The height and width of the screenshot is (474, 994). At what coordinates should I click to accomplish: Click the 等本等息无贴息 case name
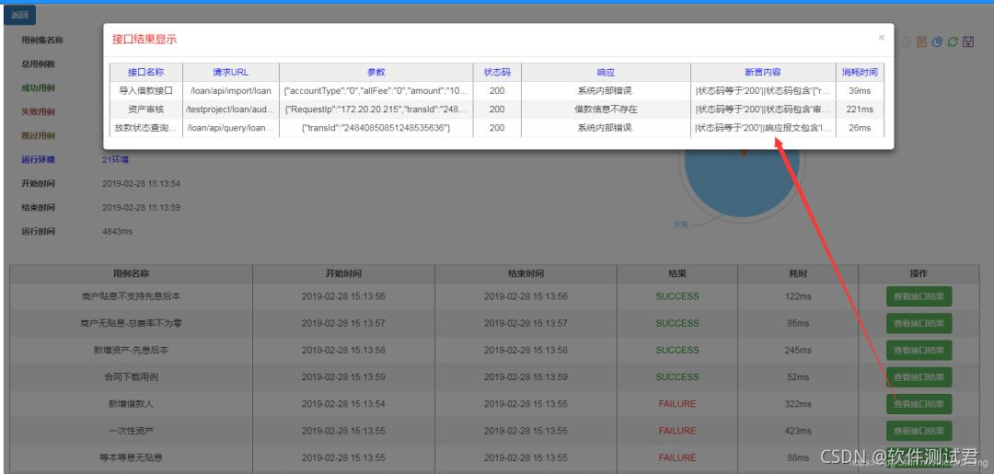(x=132, y=457)
